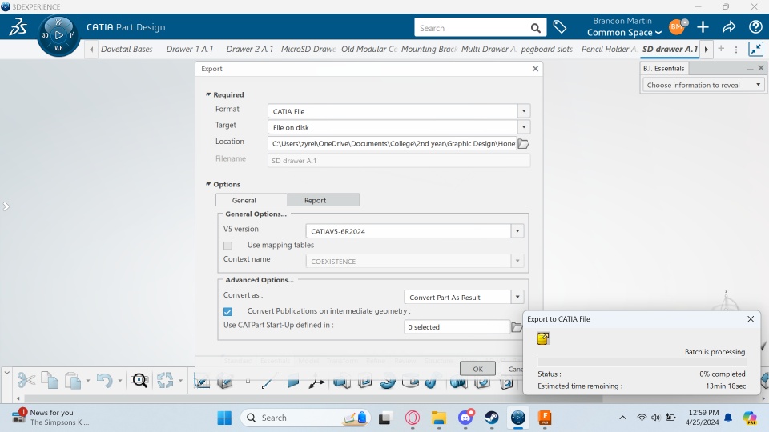The image size is (769, 432).
Task: Select the General tab
Action: (251, 200)
